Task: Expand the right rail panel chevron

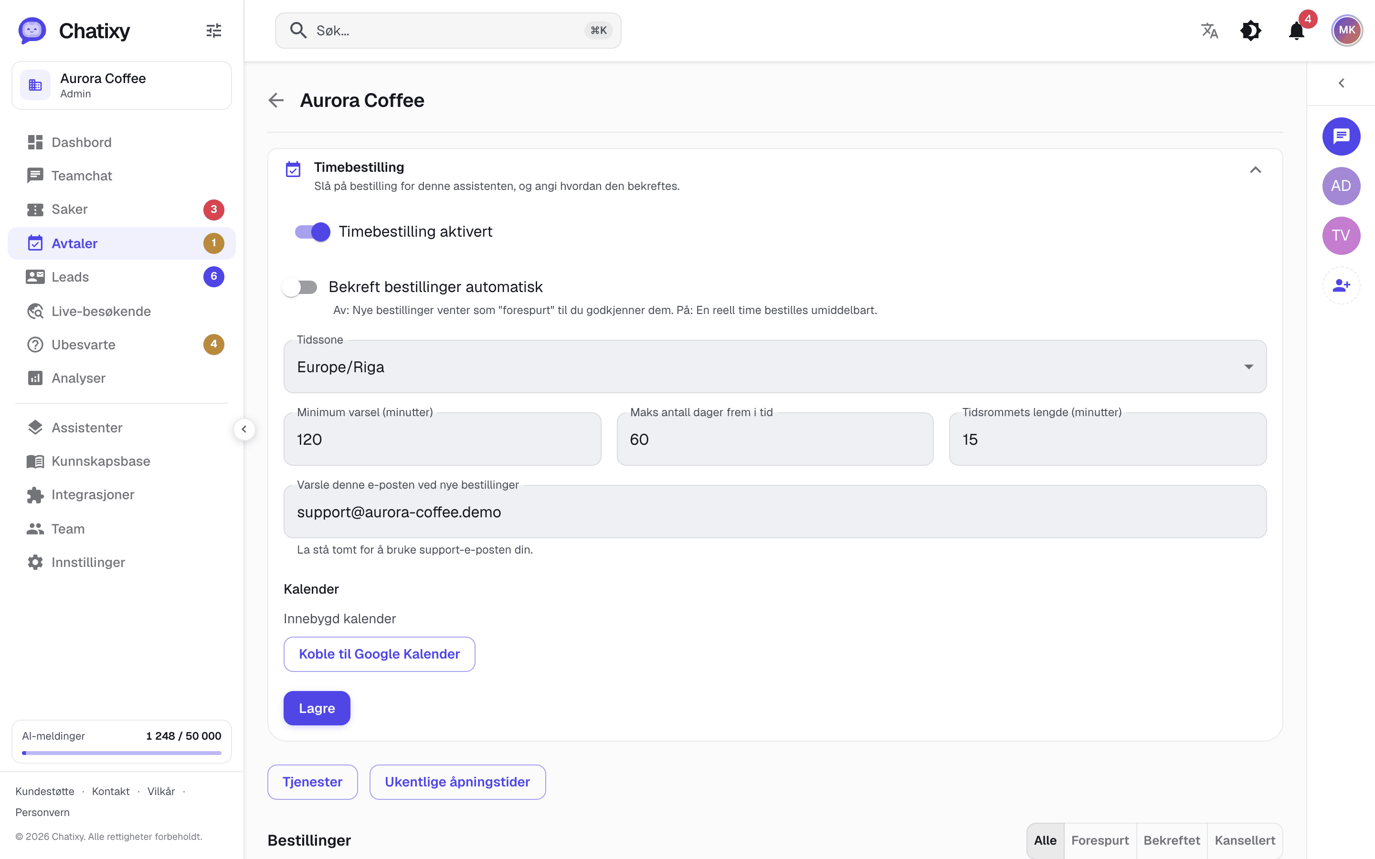Action: (1341, 84)
